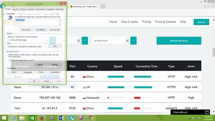
Task: Expand the Chat with us window icon
Action: coord(207,112)
